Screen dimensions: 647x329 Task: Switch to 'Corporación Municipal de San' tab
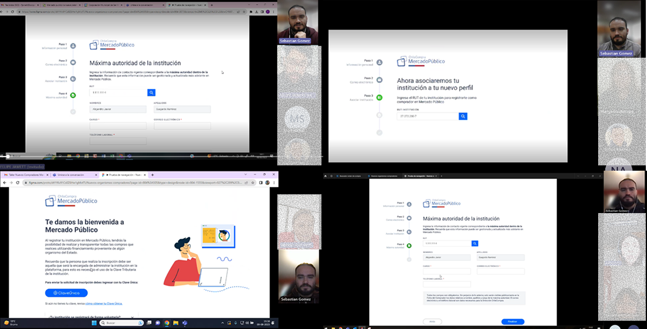click(103, 5)
